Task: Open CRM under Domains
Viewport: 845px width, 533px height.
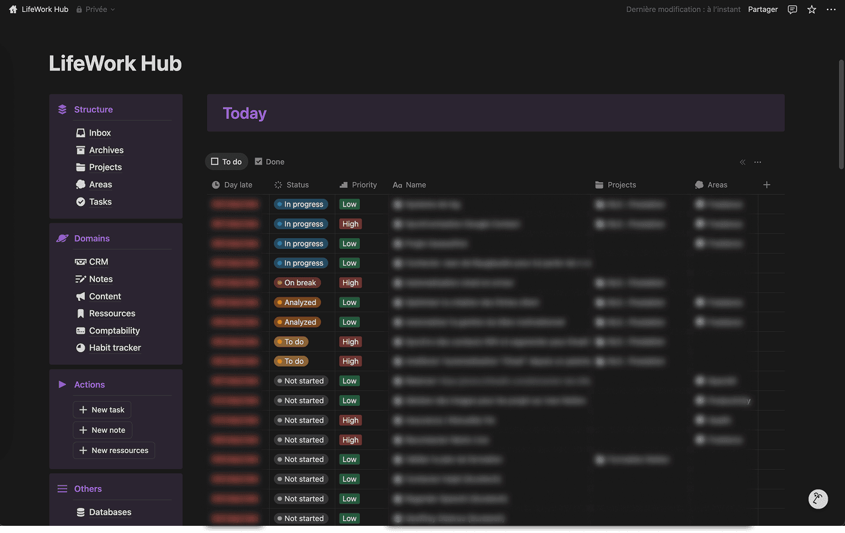Action: pos(98,262)
